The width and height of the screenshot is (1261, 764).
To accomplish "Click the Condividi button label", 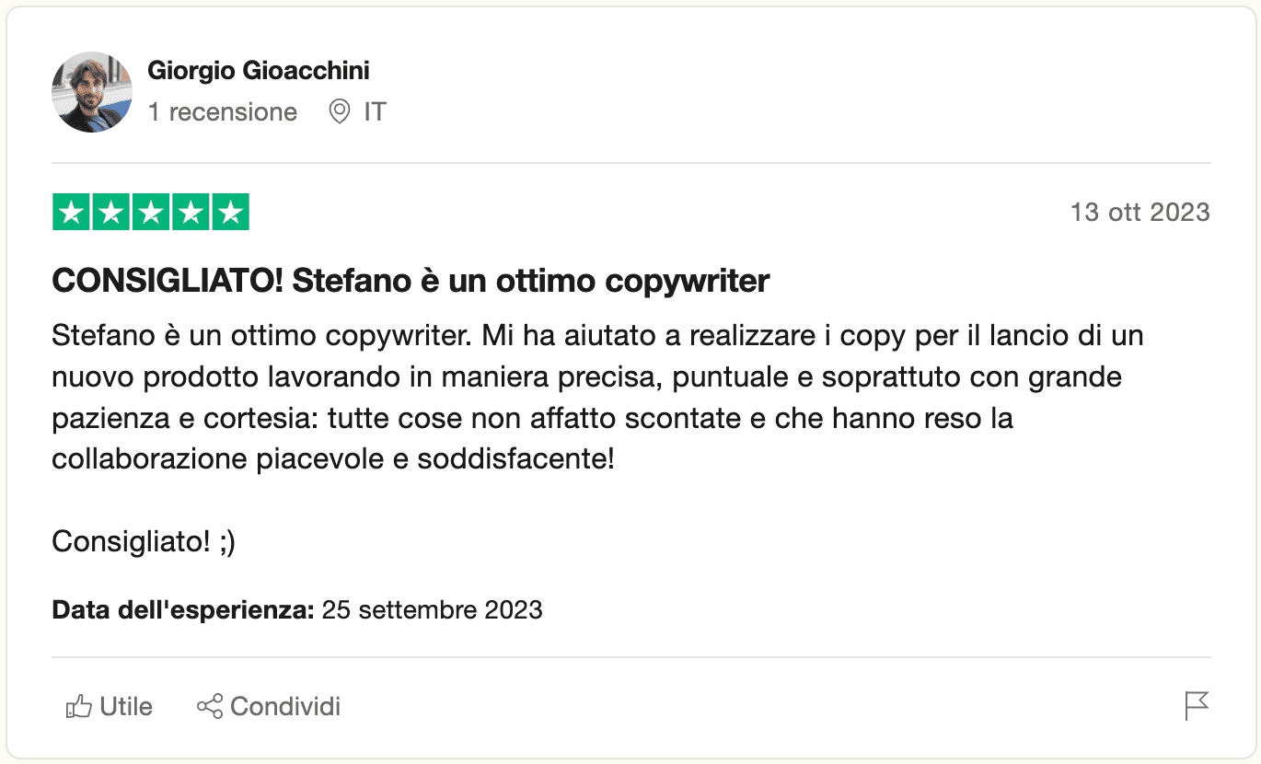I will pyautogui.click(x=285, y=707).
